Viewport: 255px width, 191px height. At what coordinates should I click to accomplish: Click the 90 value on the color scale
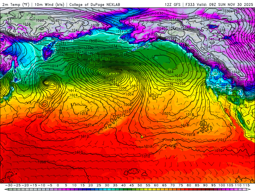click(x=205, y=185)
